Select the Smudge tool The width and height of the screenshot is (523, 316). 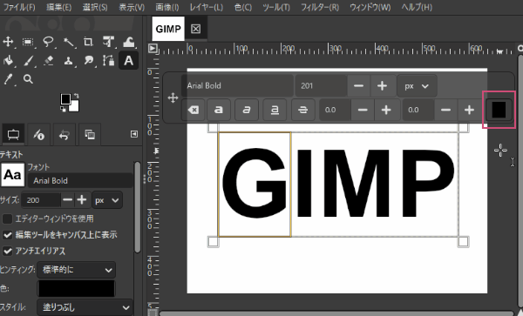tap(88, 61)
